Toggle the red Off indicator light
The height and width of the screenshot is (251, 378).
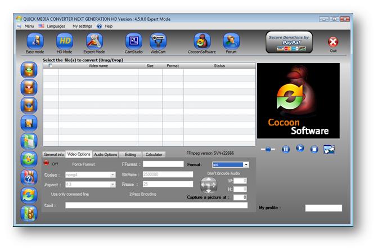coord(46,163)
